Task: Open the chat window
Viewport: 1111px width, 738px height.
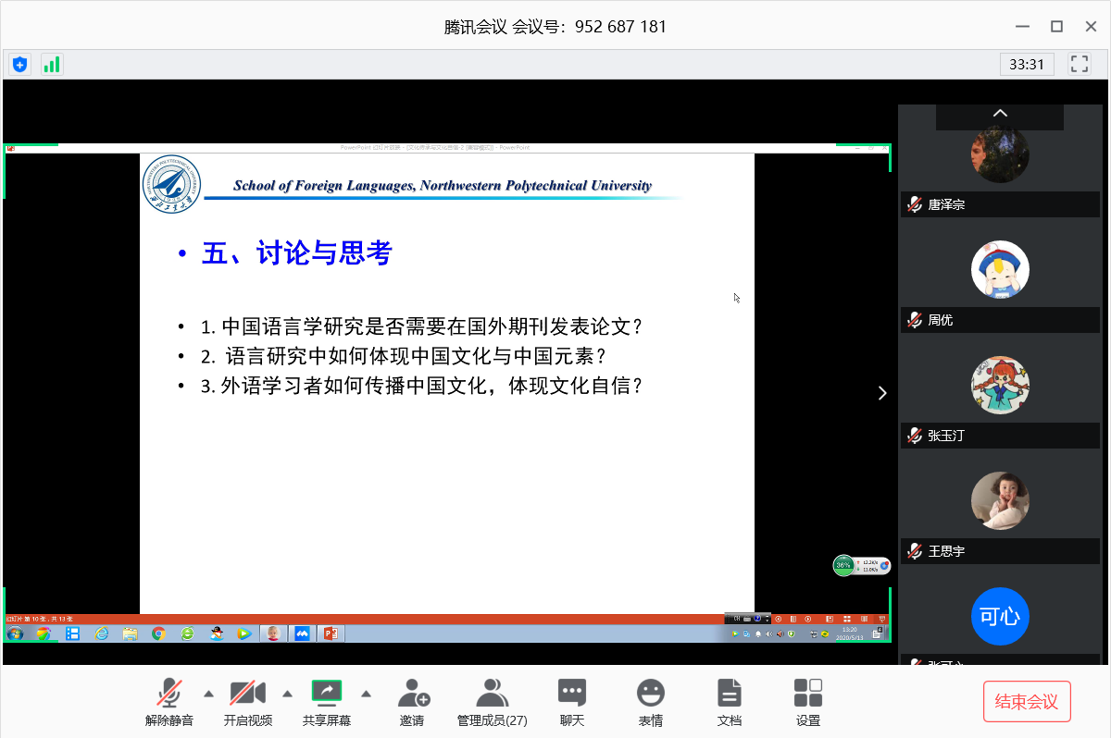Action: [x=571, y=702]
